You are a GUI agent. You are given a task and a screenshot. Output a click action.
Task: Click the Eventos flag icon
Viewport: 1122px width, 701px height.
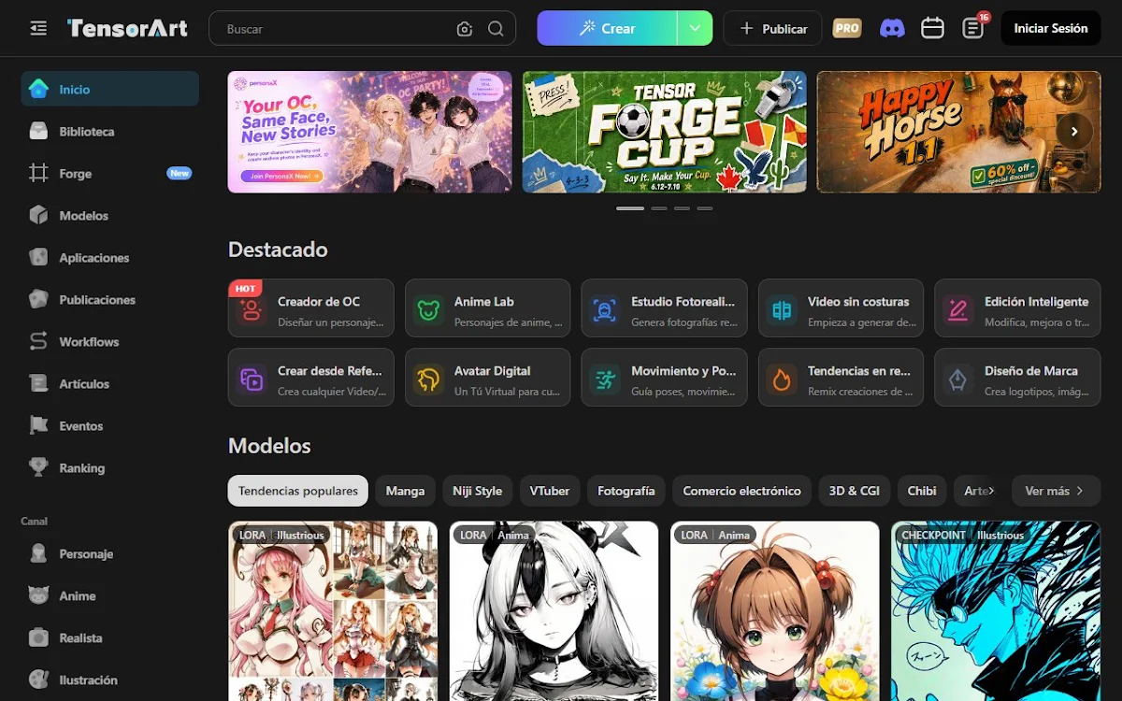(38, 425)
